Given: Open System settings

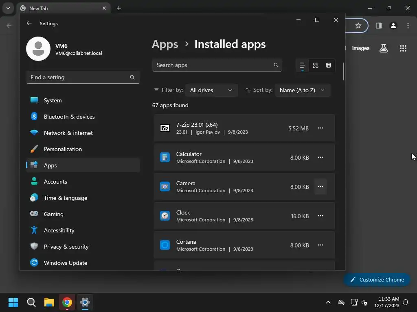Looking at the screenshot, I should click(83, 100).
